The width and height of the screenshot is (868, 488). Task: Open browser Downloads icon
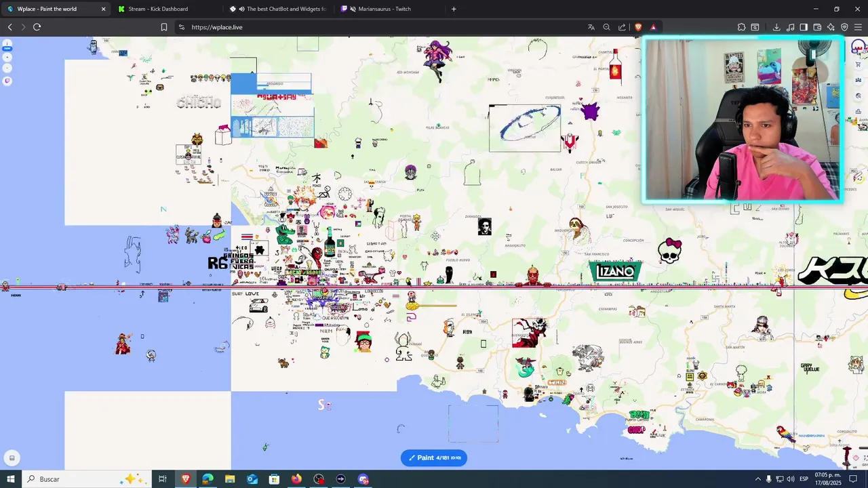pyautogui.click(x=776, y=27)
